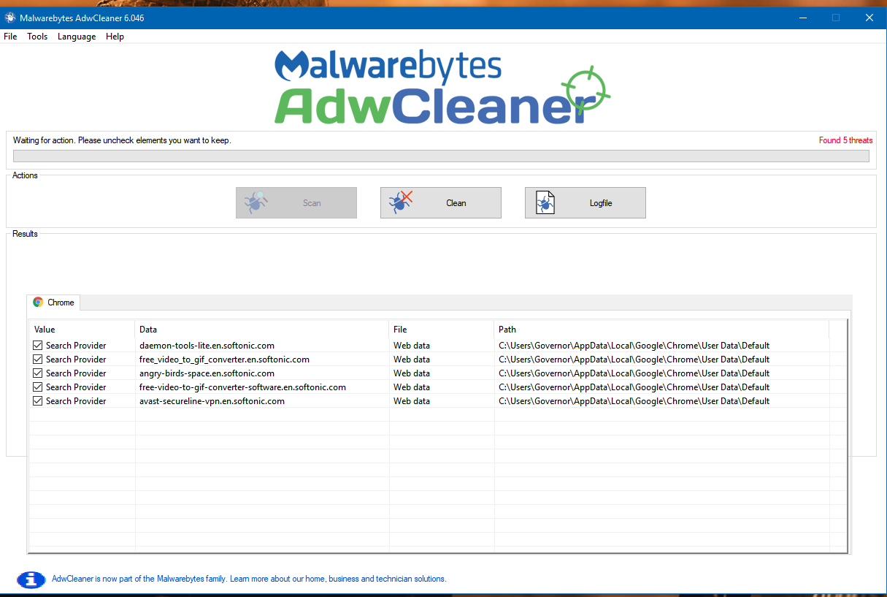Click 'Web data' in avast-secureline-vpn row
887x597 pixels.
point(412,401)
